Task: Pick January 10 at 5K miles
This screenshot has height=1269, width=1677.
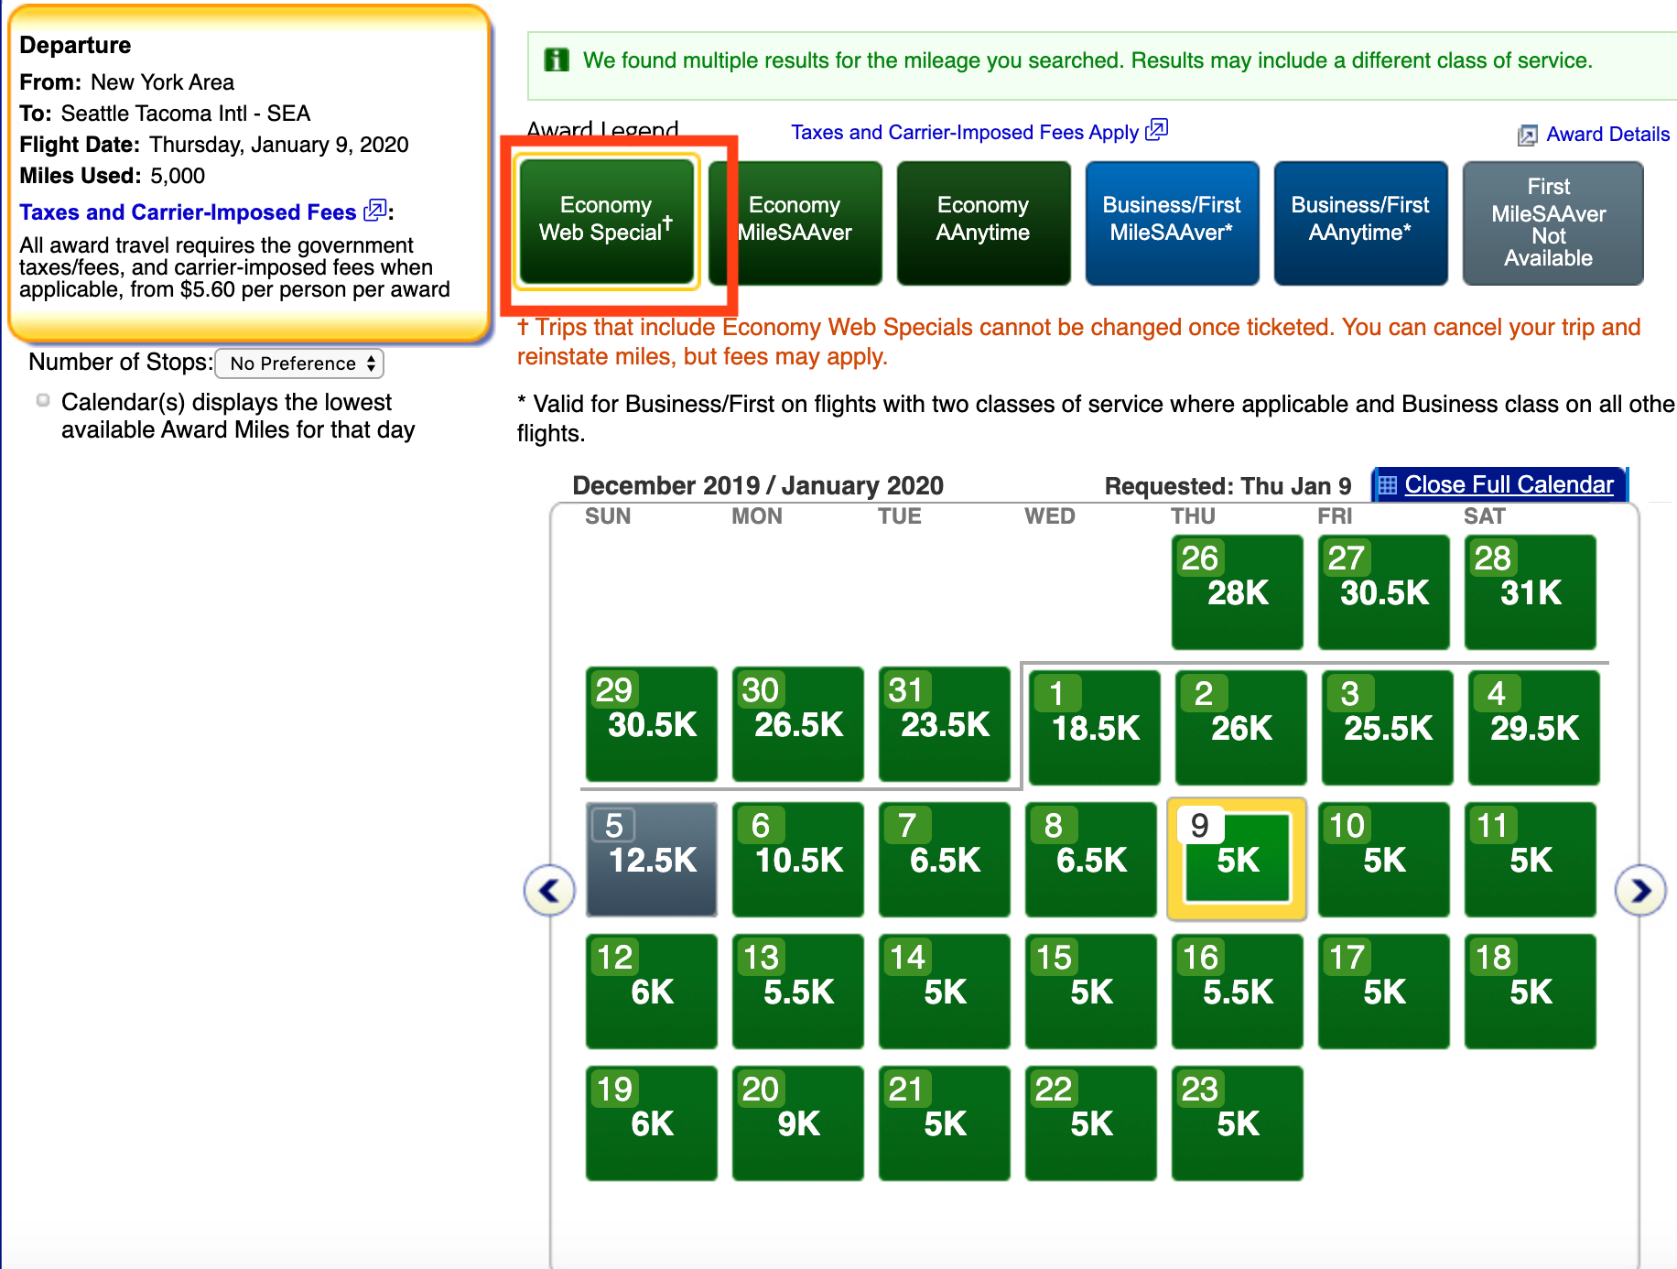Action: point(1383,860)
